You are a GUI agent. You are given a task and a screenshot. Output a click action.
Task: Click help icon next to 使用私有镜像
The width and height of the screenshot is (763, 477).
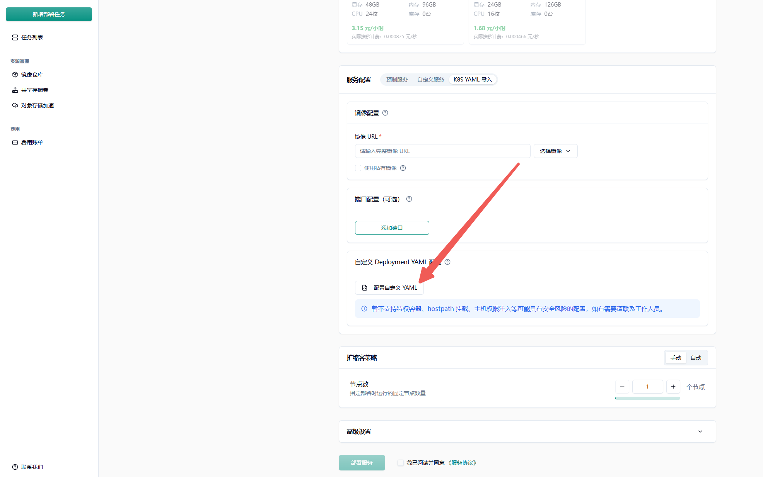(403, 168)
